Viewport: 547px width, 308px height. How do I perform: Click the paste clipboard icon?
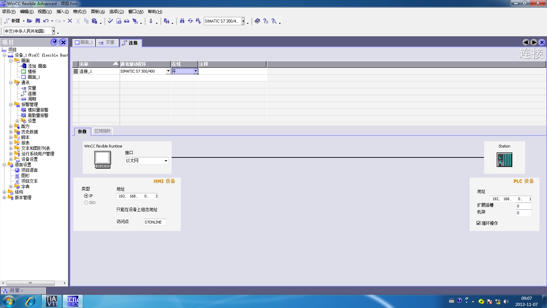[94, 21]
